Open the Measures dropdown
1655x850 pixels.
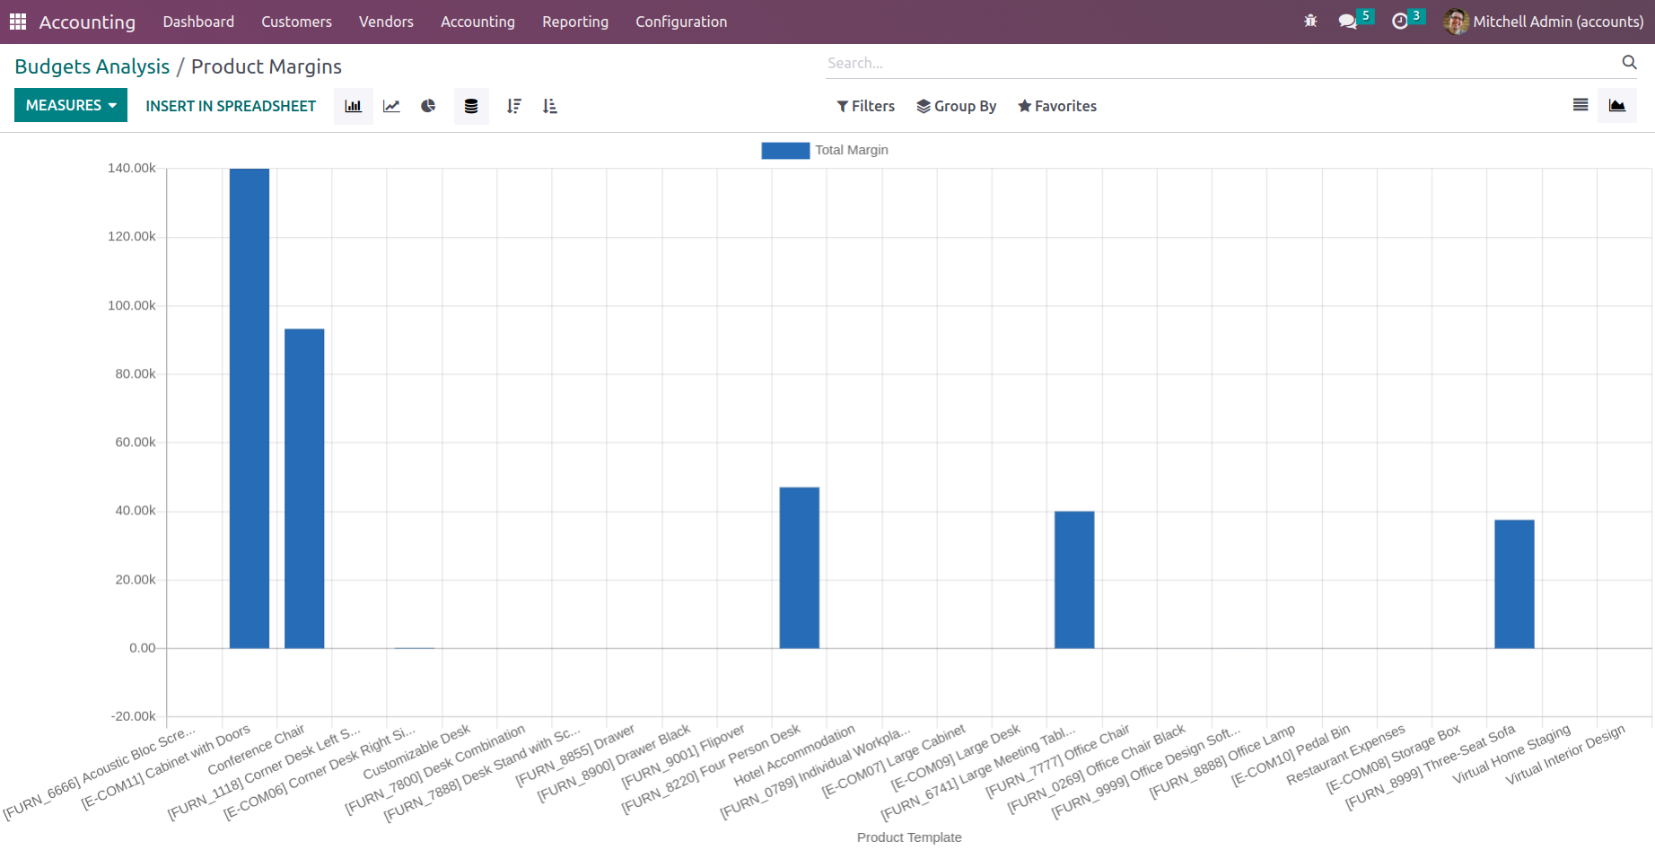click(71, 105)
